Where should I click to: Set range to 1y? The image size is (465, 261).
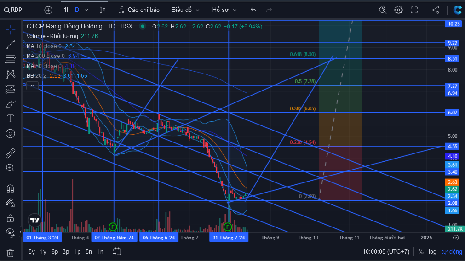pyautogui.click(x=43, y=252)
